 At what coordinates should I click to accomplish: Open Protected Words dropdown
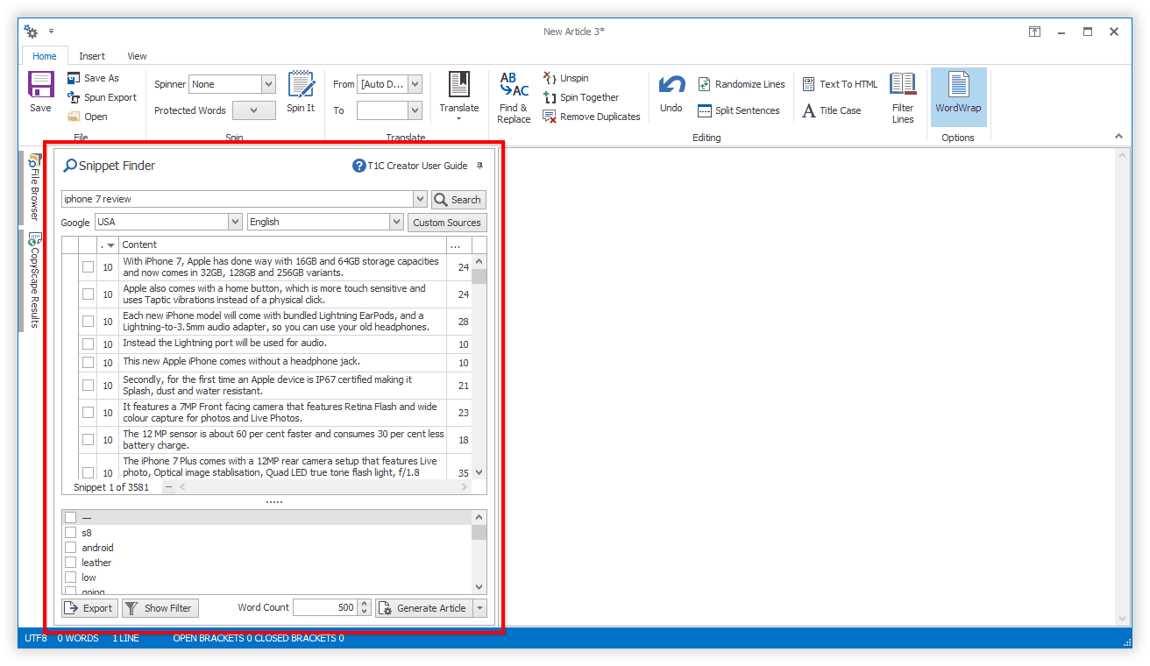pos(254,110)
